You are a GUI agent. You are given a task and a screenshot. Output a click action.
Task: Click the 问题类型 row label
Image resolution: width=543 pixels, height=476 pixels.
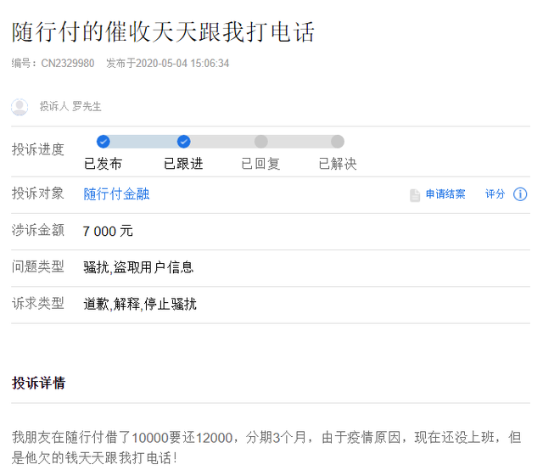[38, 266]
